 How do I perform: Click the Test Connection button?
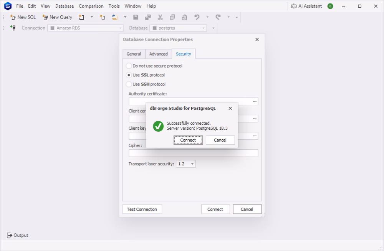142,209
